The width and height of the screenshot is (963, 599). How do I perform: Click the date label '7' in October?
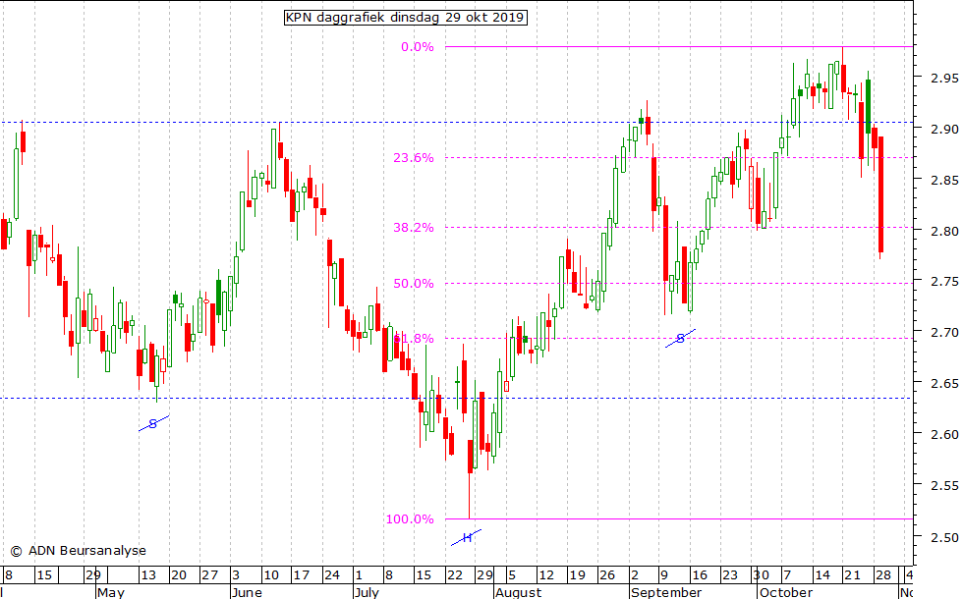[787, 575]
